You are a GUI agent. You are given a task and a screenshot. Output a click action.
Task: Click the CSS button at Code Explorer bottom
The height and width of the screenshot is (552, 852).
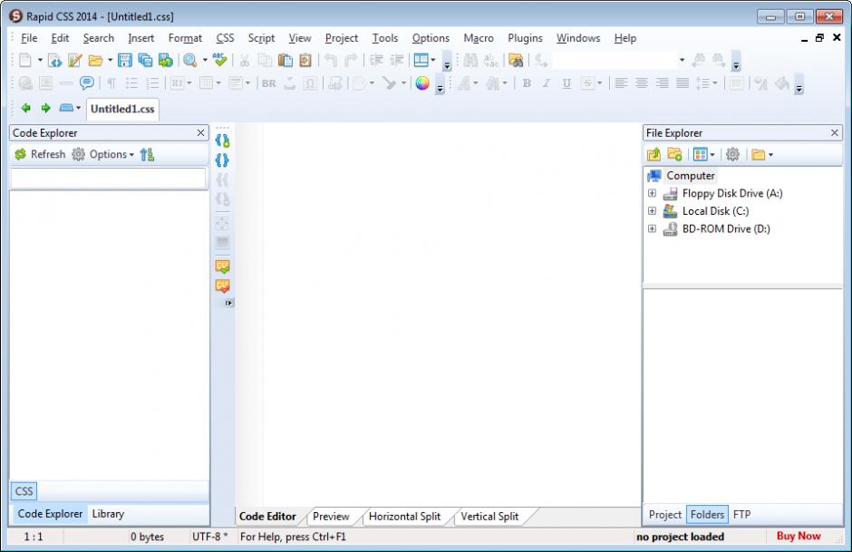point(24,491)
